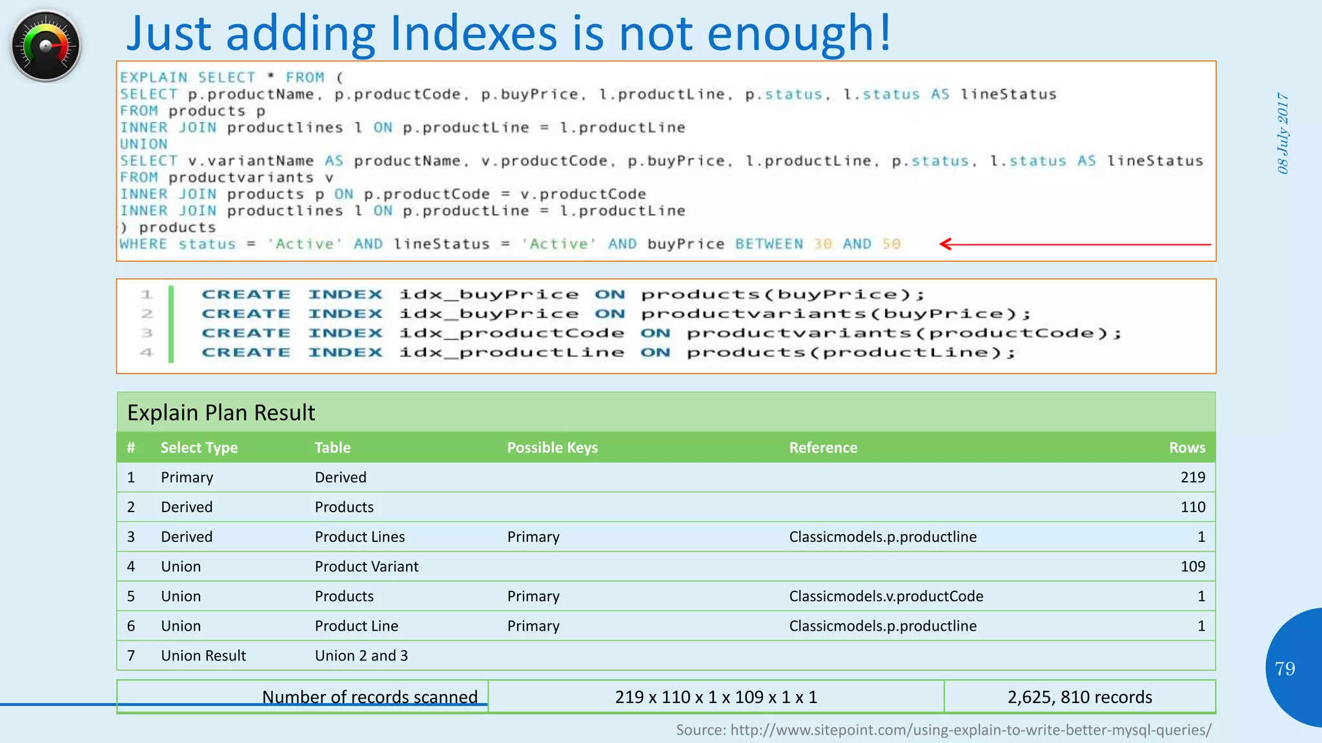
Task: Click 'INNER JOIN products p ON' code line
Action: coord(383,194)
